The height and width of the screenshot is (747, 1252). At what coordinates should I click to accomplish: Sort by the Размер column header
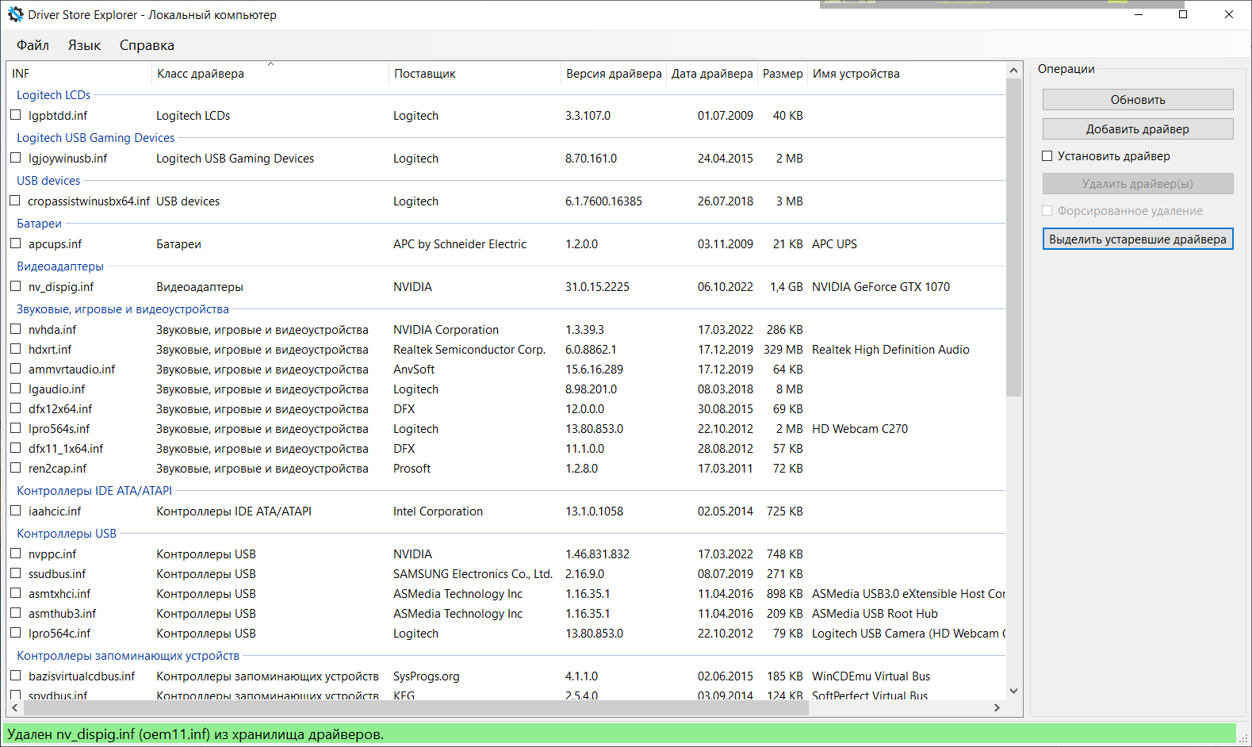pos(783,74)
